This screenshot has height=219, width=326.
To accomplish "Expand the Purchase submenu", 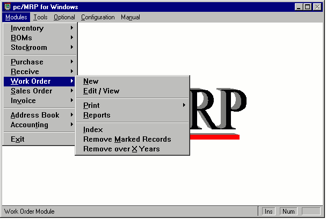I will coord(39,62).
